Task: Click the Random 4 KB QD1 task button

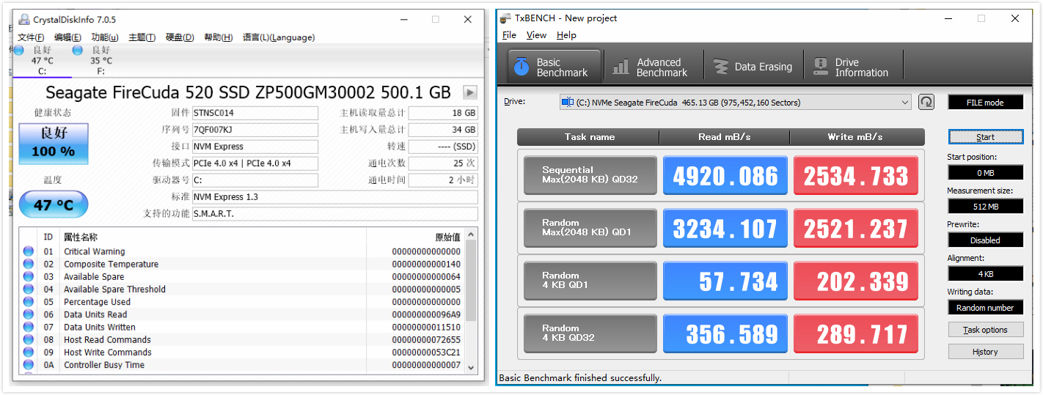Action: click(590, 281)
